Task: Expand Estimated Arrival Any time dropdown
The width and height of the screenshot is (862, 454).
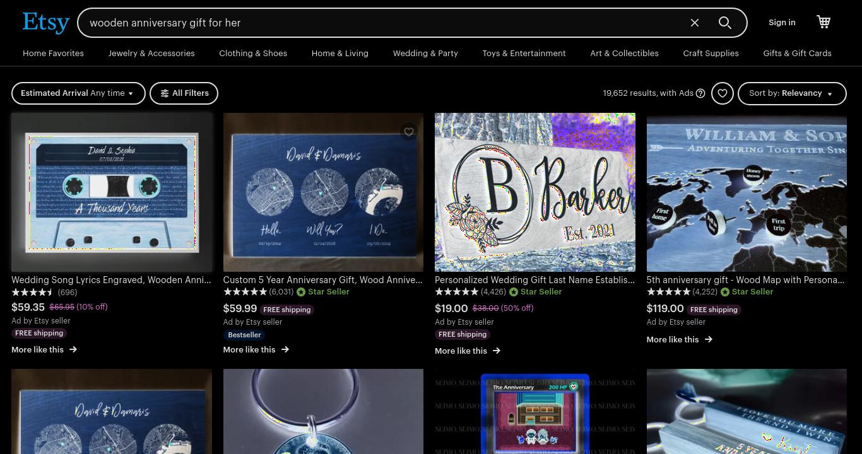Action: [x=78, y=93]
